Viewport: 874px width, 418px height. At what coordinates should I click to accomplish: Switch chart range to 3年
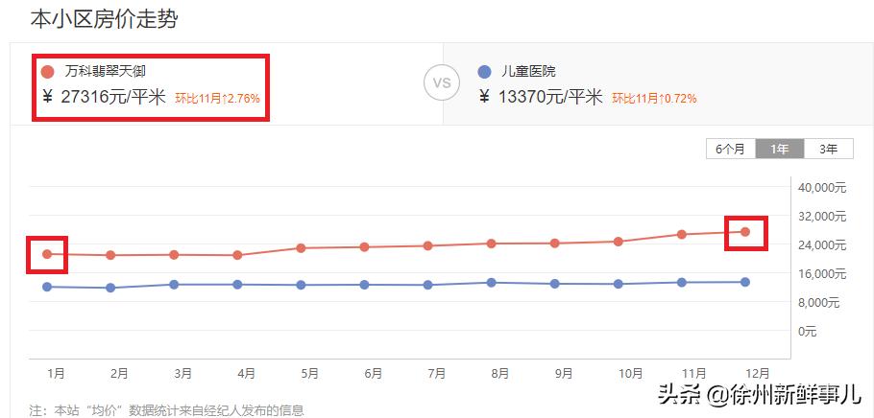(828, 149)
